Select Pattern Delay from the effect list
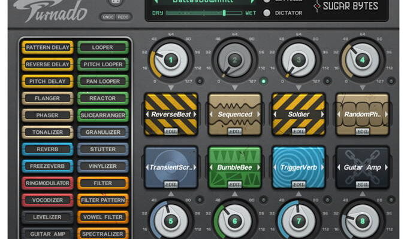Viewport: 407px width, 239px height. point(47,47)
